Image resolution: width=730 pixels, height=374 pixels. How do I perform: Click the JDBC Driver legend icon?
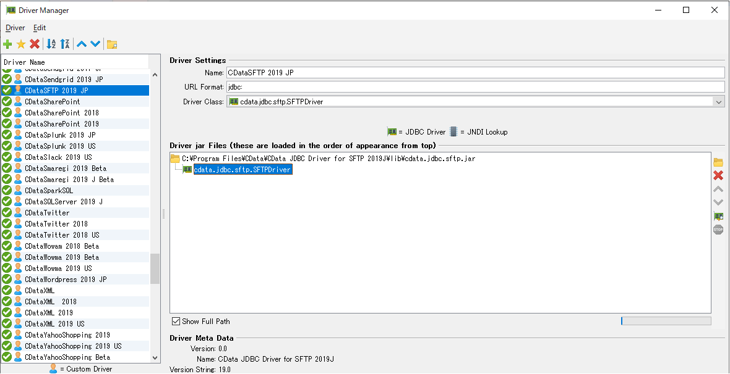(392, 132)
